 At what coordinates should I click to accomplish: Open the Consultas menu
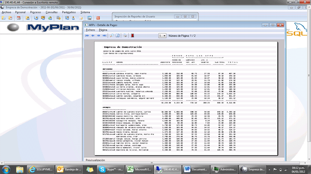(52, 12)
